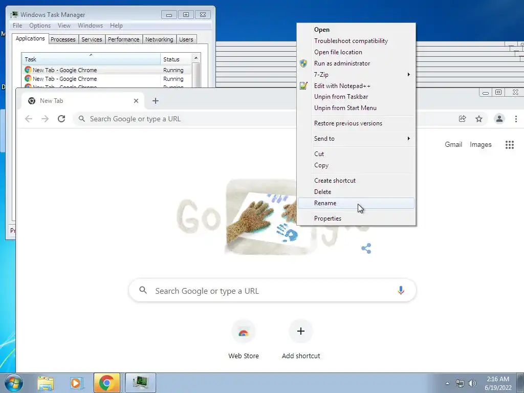Viewport: 524px width, 393px height.
Task: Select Troubleshoot compatibility
Action: click(356, 41)
